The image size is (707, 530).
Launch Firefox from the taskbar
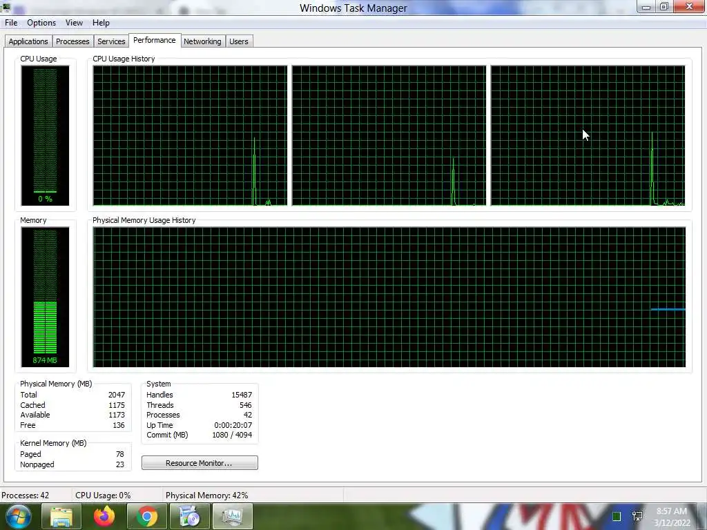pos(104,516)
